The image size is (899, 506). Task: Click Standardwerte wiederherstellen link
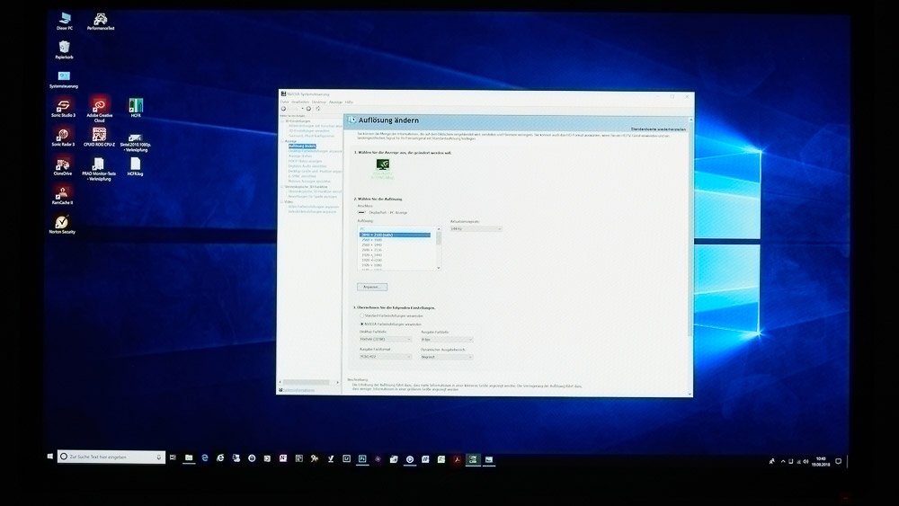658,129
